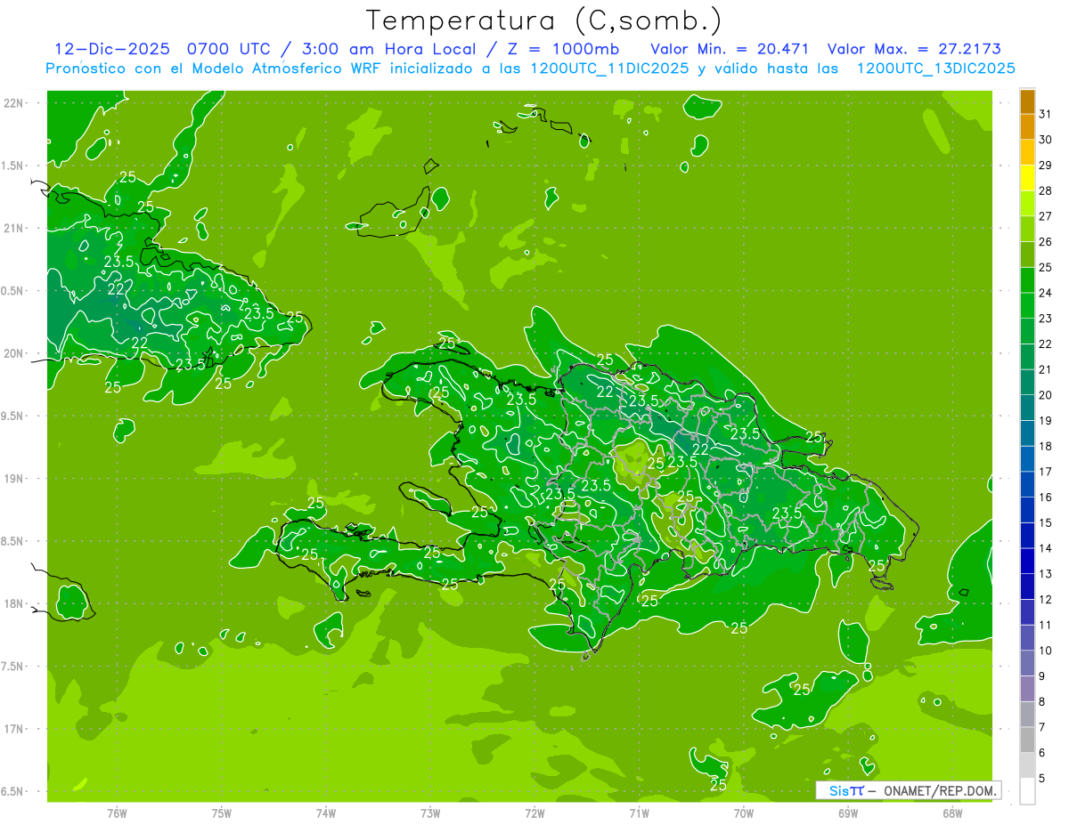Click the "68W" longitude axis label

(952, 813)
